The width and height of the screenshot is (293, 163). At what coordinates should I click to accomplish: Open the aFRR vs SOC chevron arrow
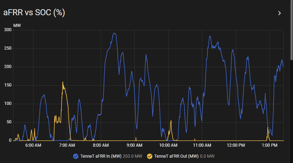pos(279,13)
